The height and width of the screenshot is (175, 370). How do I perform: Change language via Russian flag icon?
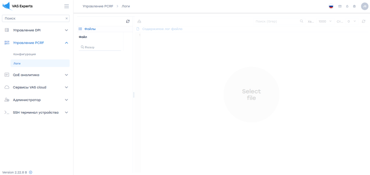[x=331, y=6]
